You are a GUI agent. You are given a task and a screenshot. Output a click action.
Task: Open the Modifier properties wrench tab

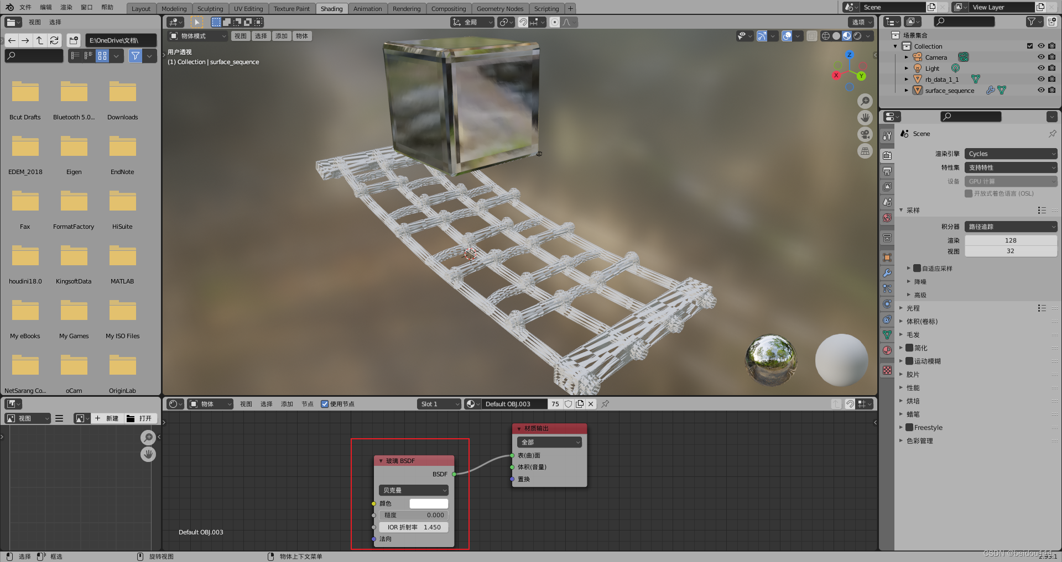887,273
